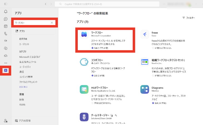Click the チームマネージャー app icon
The height and width of the screenshot is (125, 203).
point(84,117)
